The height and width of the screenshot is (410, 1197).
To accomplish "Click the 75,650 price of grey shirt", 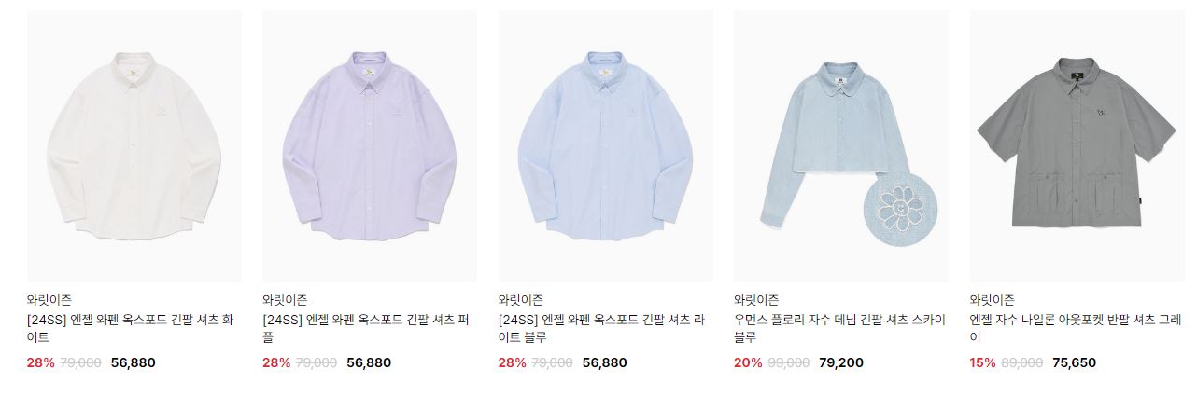I will pos(1074,362).
